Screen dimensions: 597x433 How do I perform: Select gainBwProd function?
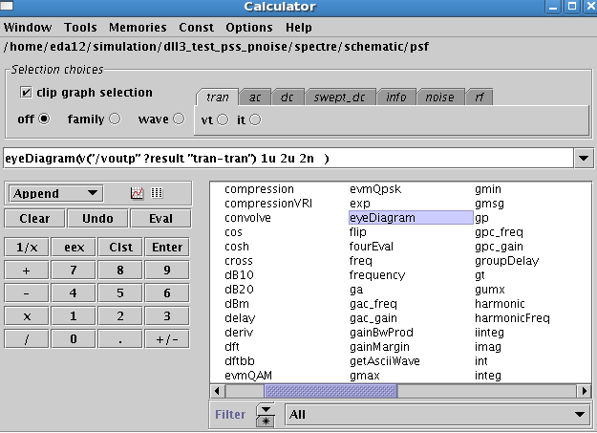[381, 333]
